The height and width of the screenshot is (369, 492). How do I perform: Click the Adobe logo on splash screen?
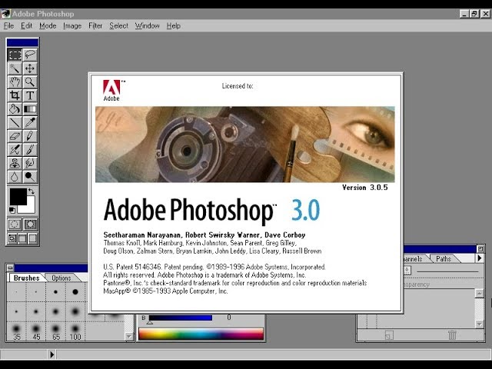coord(112,91)
